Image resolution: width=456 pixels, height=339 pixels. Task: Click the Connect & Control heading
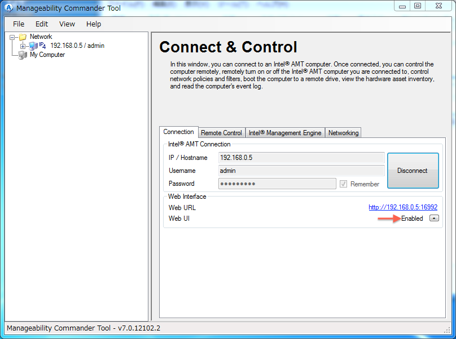click(x=229, y=47)
